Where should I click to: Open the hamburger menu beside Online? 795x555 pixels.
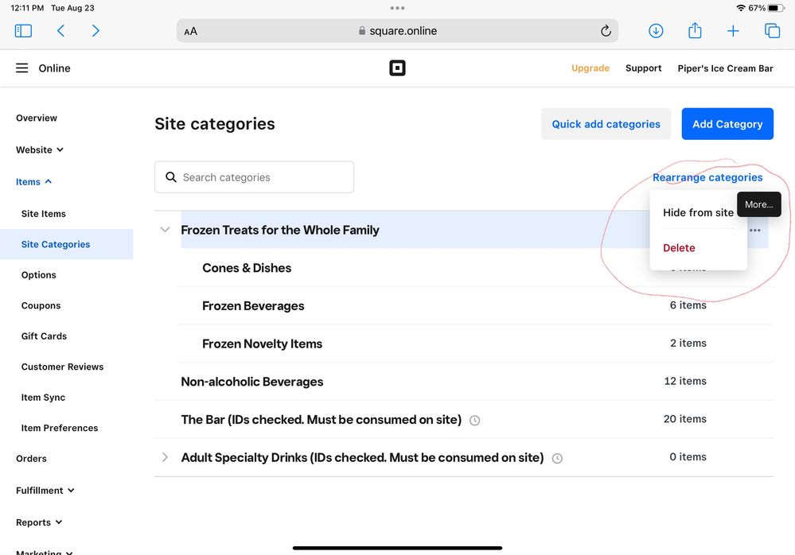pyautogui.click(x=22, y=68)
